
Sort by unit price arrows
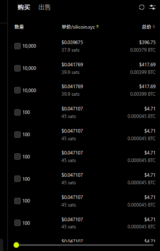click(x=97, y=27)
